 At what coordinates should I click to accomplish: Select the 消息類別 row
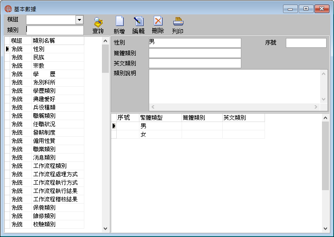(x=44, y=157)
